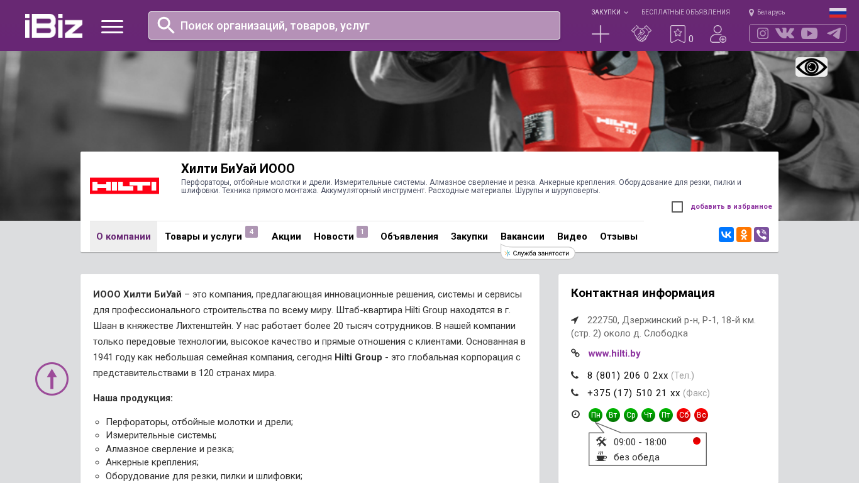
Task: Click the Контактная информация heading
Action: point(643,293)
